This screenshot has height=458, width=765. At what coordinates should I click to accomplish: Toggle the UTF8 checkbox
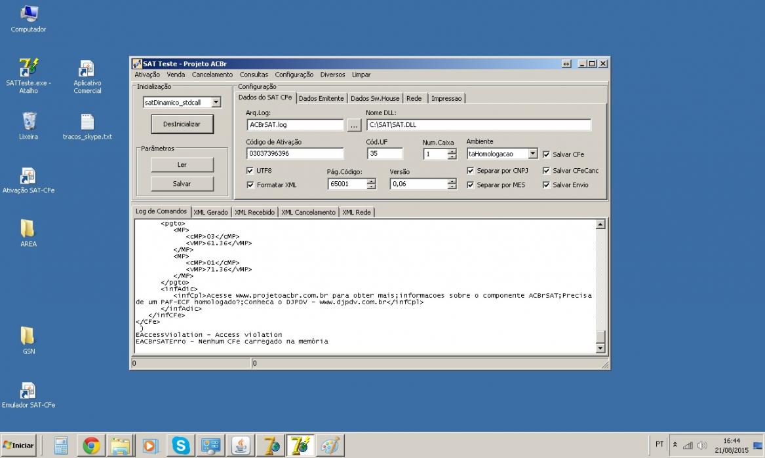pyautogui.click(x=250, y=171)
